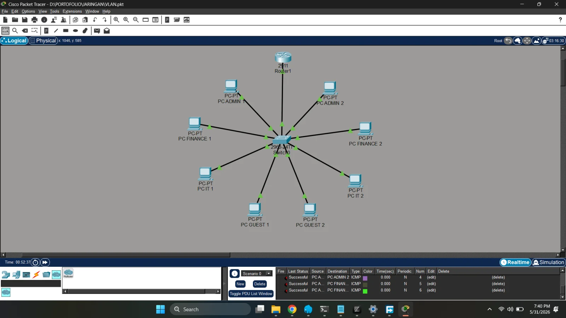Open the environment time 03:16:30 button
This screenshot has height=318, width=566.
tap(554, 41)
